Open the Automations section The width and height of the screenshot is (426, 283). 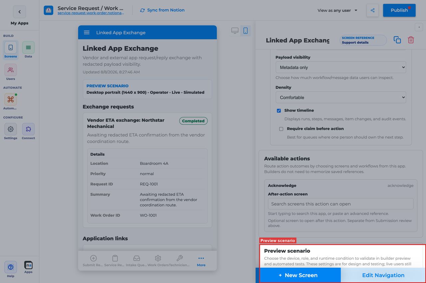pos(11,102)
